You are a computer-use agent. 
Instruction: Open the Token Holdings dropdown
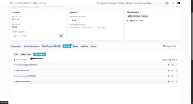(x=35, y=36)
